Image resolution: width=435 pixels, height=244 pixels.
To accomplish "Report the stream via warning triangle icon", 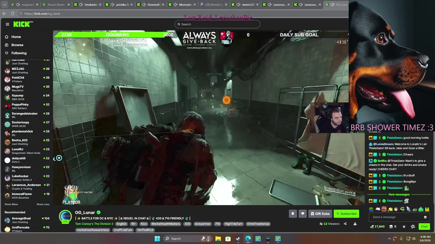I will (355, 224).
